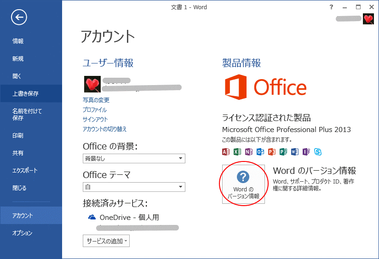Open the Word のバージョン情報 button
Image resolution: width=379 pixels, height=259 pixels.
pos(243,184)
